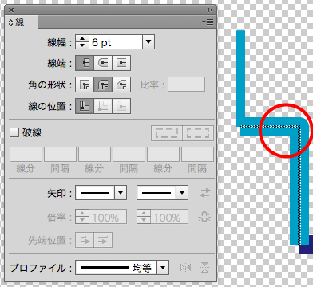313x287 pixels.
Task: Click the second 線分 dash field
Action: point(94,154)
